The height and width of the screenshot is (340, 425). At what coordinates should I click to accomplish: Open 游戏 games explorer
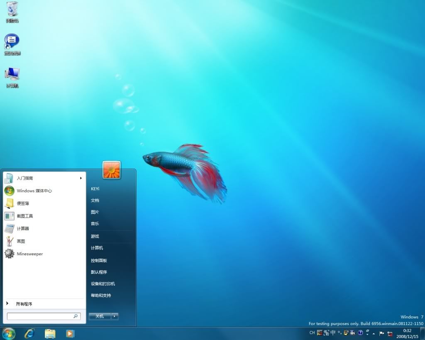95,236
